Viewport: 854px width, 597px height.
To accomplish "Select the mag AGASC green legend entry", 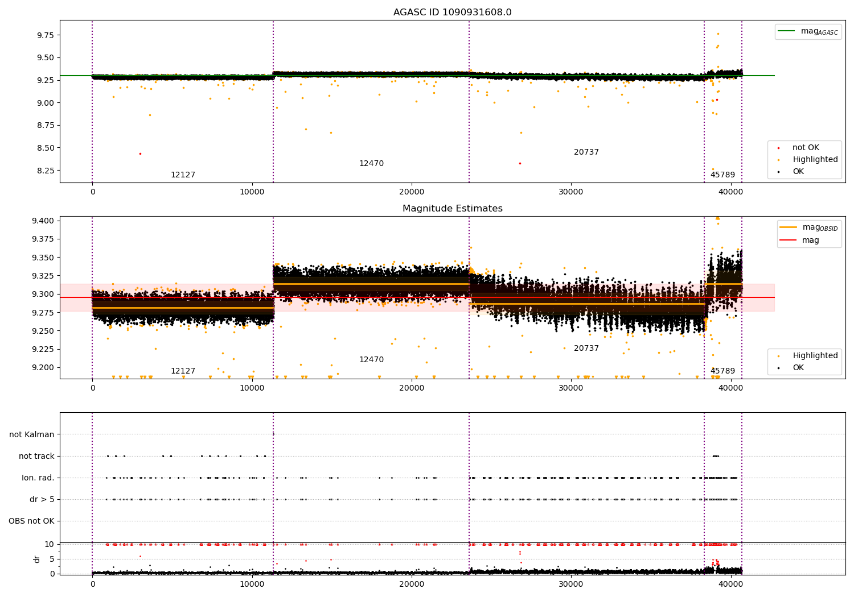I will tap(808, 31).
